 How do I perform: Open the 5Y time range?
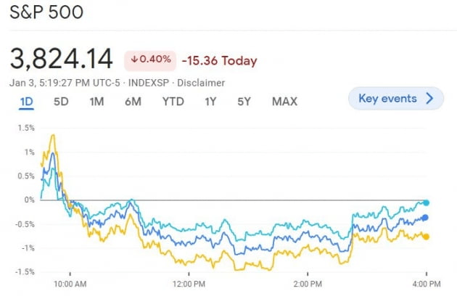[x=244, y=102]
